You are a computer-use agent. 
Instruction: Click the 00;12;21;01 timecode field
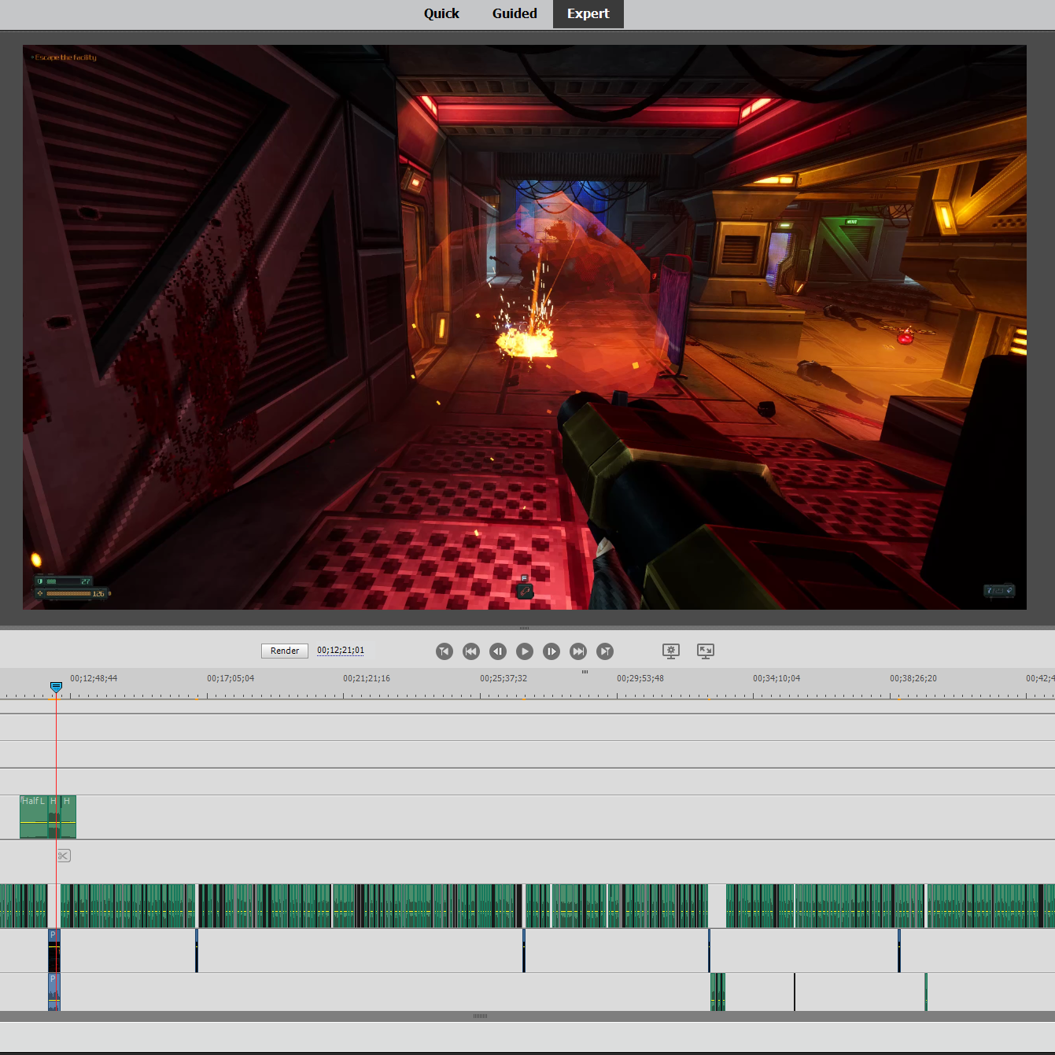tap(341, 651)
